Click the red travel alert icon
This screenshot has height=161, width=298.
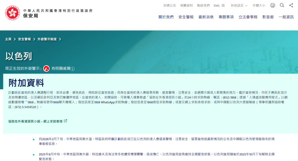click(46, 68)
